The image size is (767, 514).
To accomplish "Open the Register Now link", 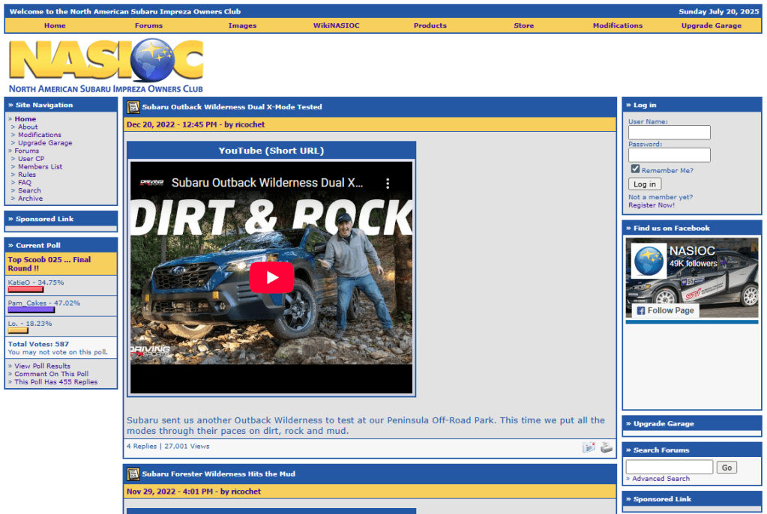I will (x=651, y=205).
